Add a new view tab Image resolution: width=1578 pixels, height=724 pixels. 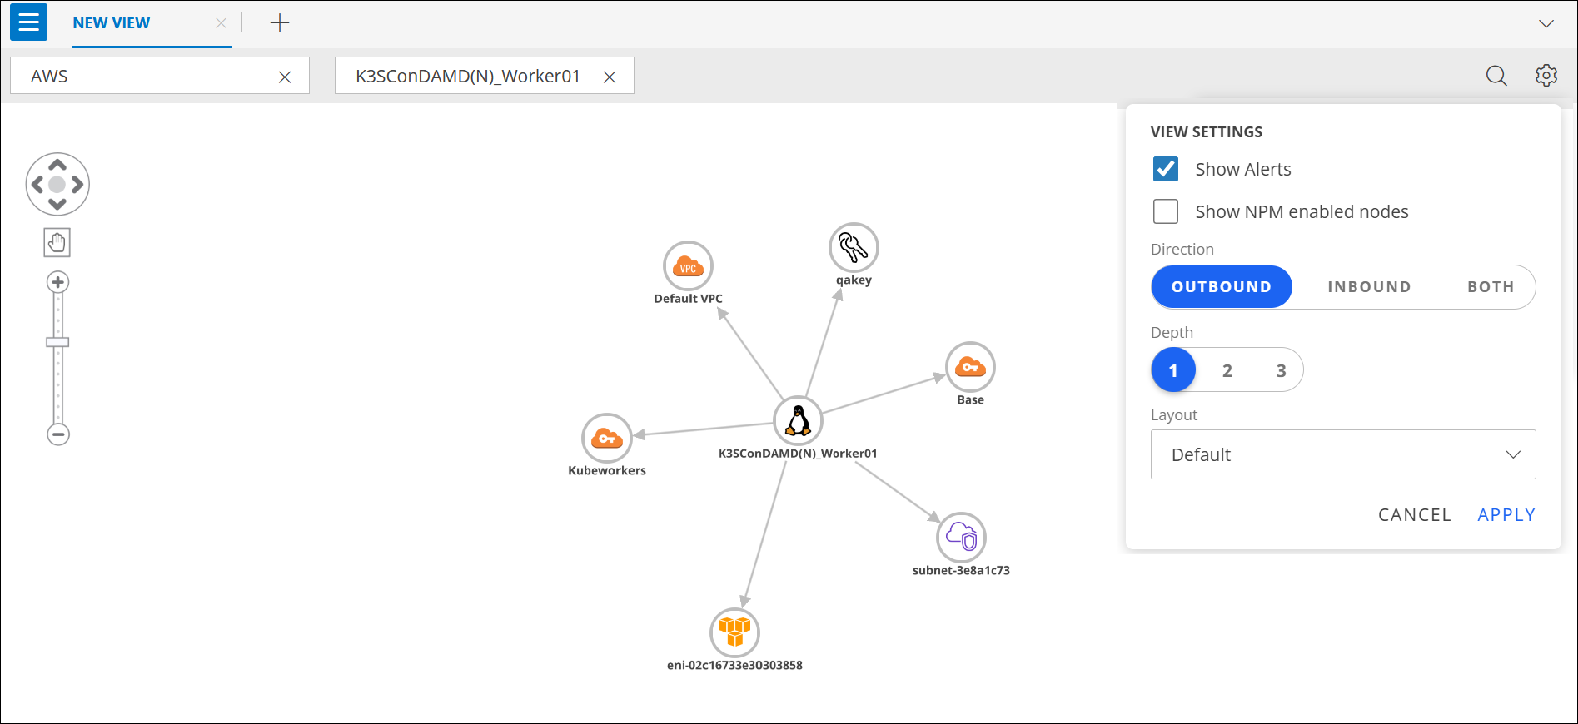[x=280, y=23]
